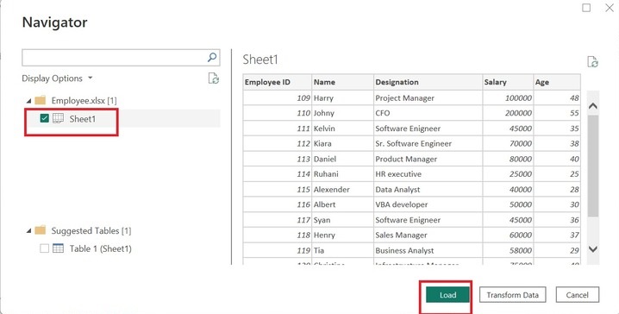Click the Transform Data button
Viewport: 619px width, 314px height.
pyautogui.click(x=512, y=295)
